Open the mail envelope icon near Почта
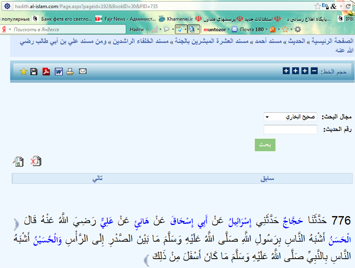The width and height of the screenshot is (355, 268). 235,29
